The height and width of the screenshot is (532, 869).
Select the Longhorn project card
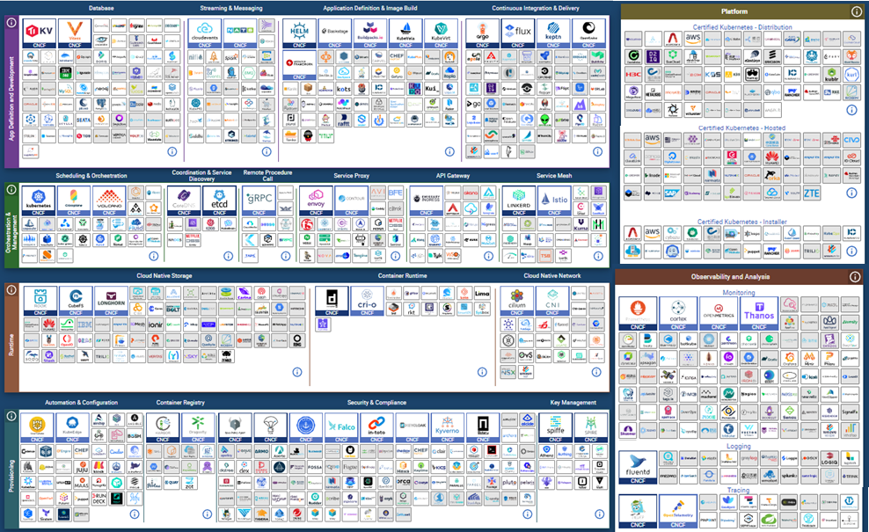click(112, 301)
